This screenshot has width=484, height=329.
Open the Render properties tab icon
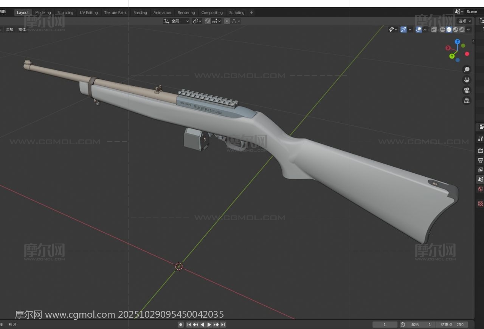coord(480,151)
